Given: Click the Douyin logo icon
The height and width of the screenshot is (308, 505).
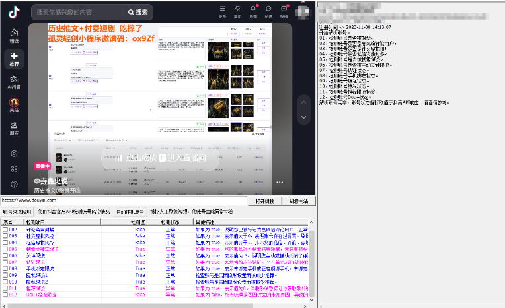Looking at the screenshot, I should [x=13, y=11].
